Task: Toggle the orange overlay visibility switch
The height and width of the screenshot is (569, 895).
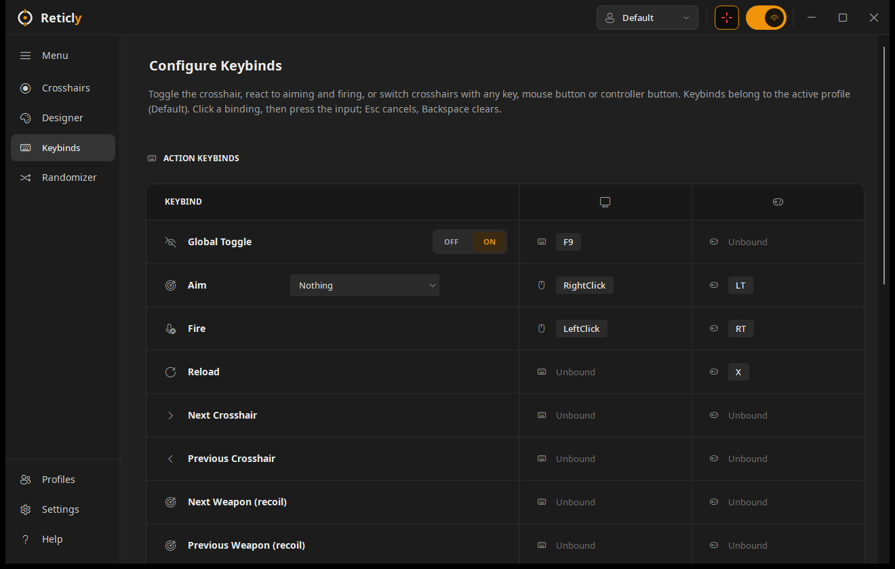Action: [766, 18]
